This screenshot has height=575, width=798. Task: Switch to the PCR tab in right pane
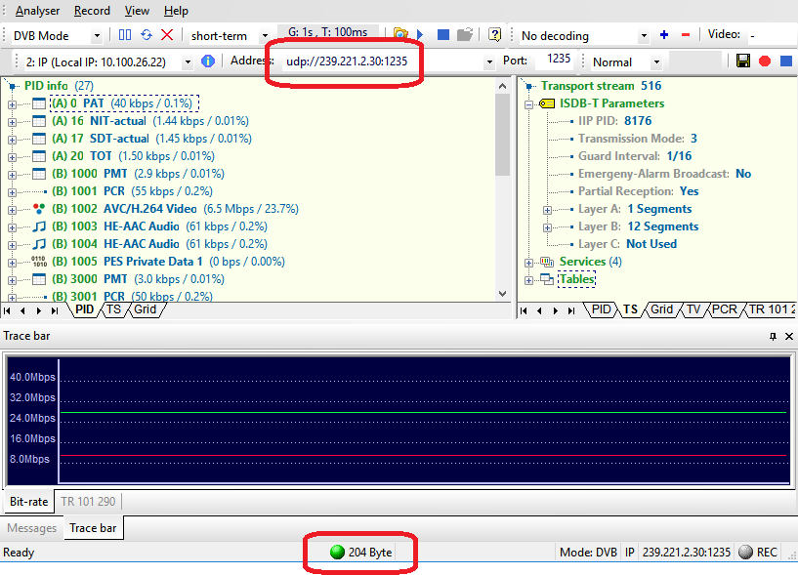tap(724, 309)
